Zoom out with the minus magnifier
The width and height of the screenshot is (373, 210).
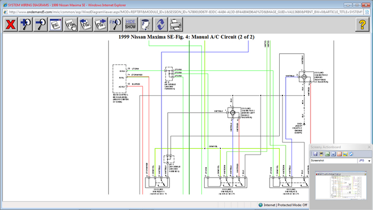click(x=40, y=25)
